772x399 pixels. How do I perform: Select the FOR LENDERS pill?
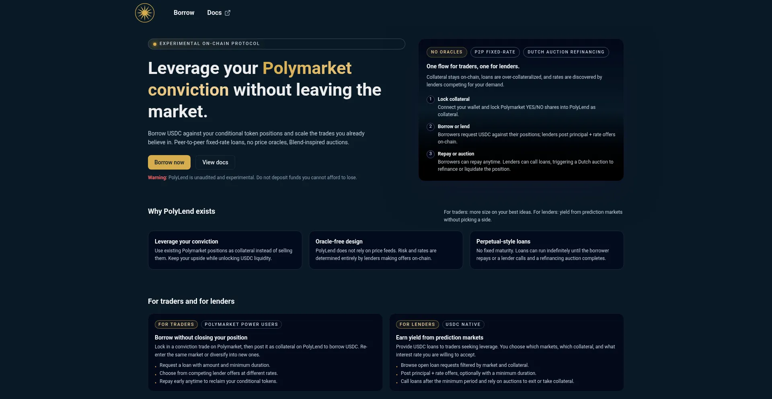(417, 324)
